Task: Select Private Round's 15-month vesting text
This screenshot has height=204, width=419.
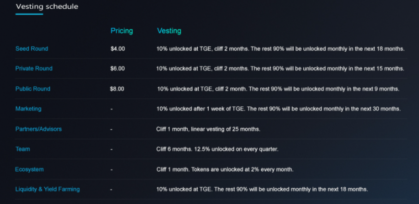Action: click(280, 68)
